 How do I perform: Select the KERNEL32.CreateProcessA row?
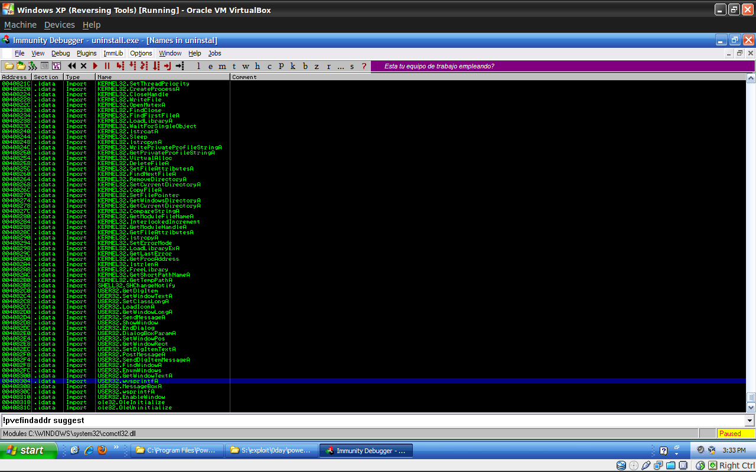coord(373,89)
